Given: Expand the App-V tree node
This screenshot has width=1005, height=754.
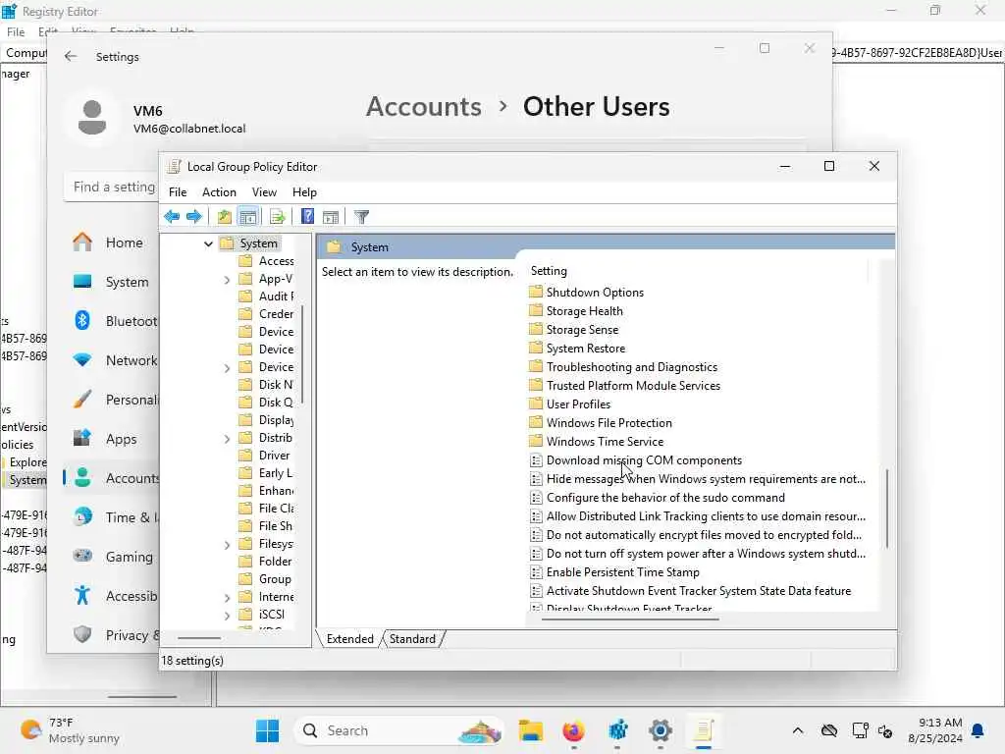Looking at the screenshot, I should (227, 280).
